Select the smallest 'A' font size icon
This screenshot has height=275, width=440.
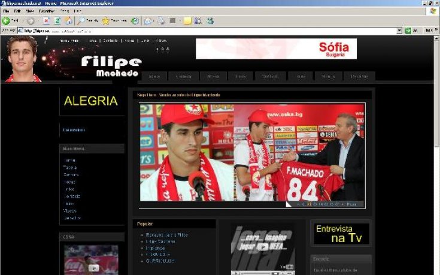(x=157, y=50)
